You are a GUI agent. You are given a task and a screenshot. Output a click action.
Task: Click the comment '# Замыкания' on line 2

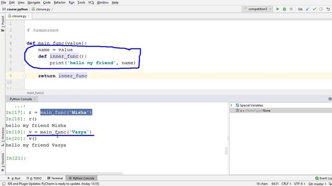43,30
